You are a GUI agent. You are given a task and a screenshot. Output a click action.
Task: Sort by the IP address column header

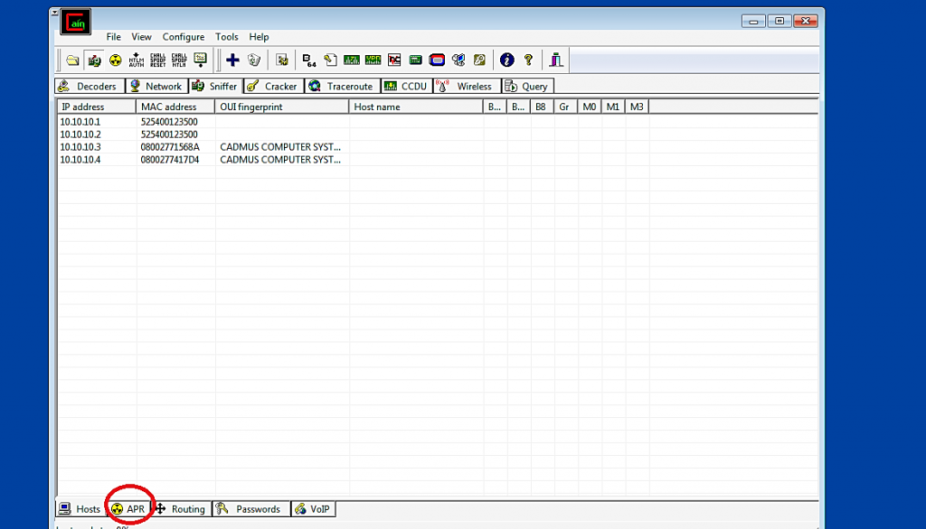pyautogui.click(x=96, y=107)
